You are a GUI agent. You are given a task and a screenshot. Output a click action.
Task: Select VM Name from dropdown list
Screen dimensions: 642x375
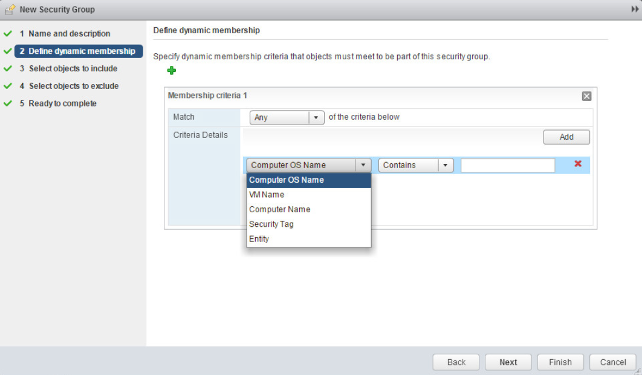[267, 195]
